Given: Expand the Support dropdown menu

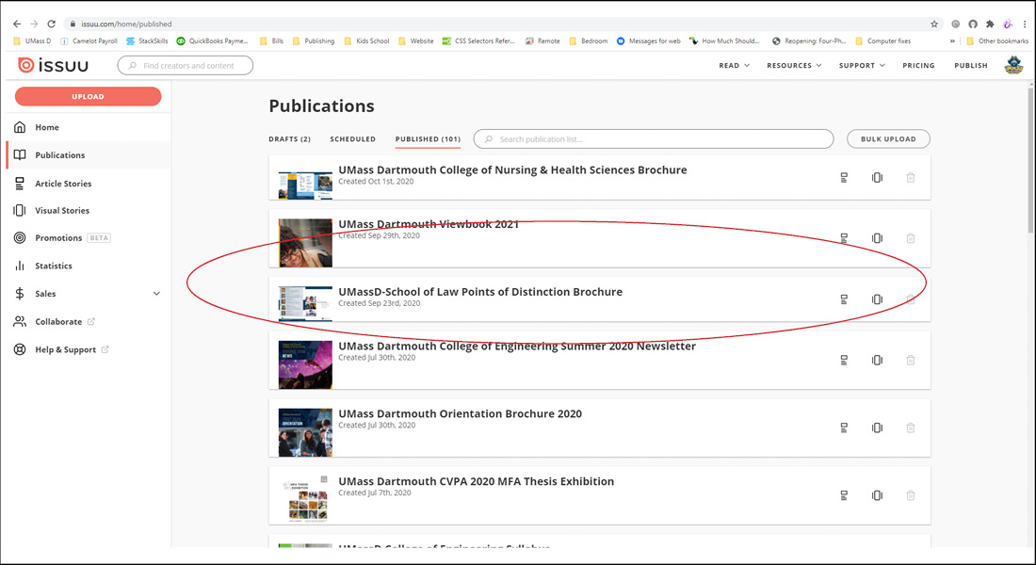Looking at the screenshot, I should click(x=862, y=66).
